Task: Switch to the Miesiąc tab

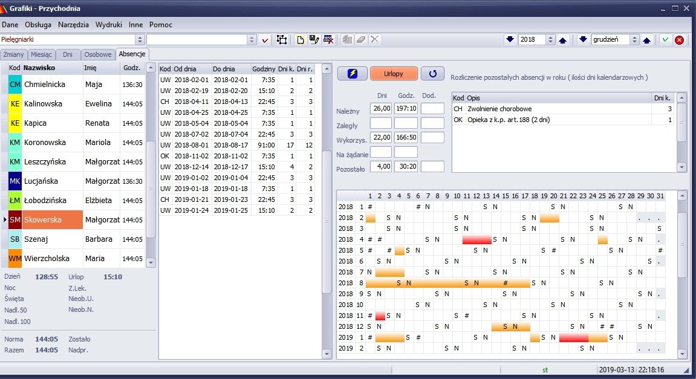Action: tap(41, 54)
